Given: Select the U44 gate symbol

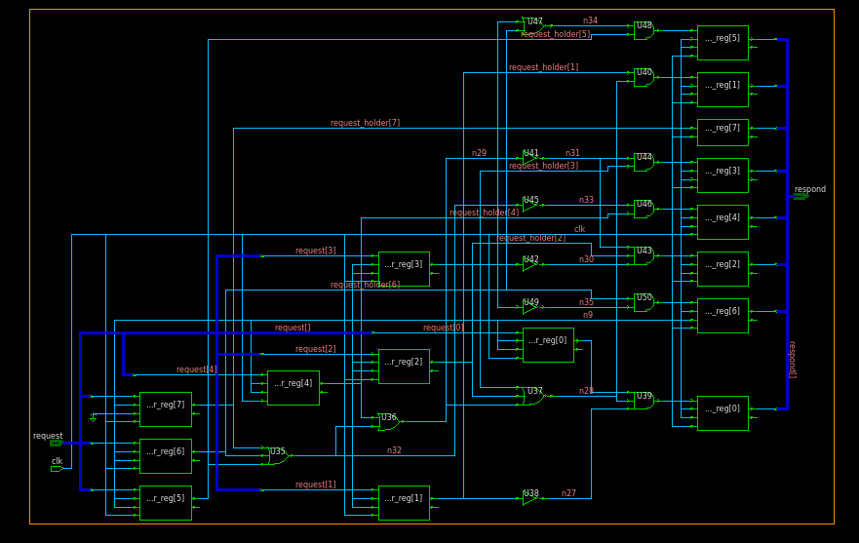Looking at the screenshot, I should point(644,162).
